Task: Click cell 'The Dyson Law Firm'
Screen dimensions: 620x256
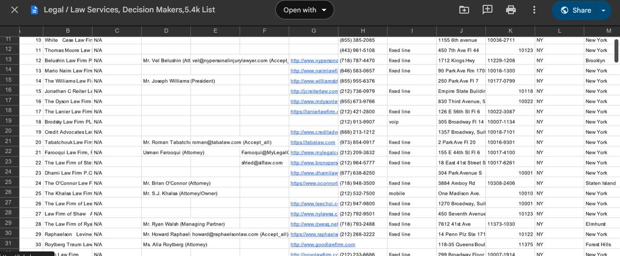Action: 68,102
